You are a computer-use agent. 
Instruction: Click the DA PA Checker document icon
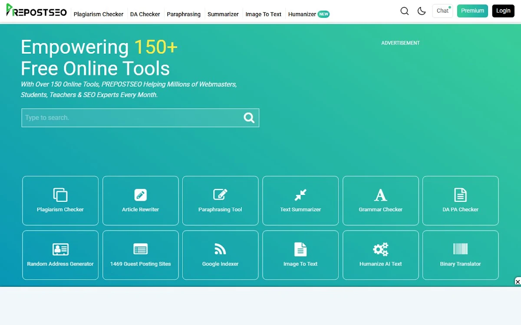460,195
